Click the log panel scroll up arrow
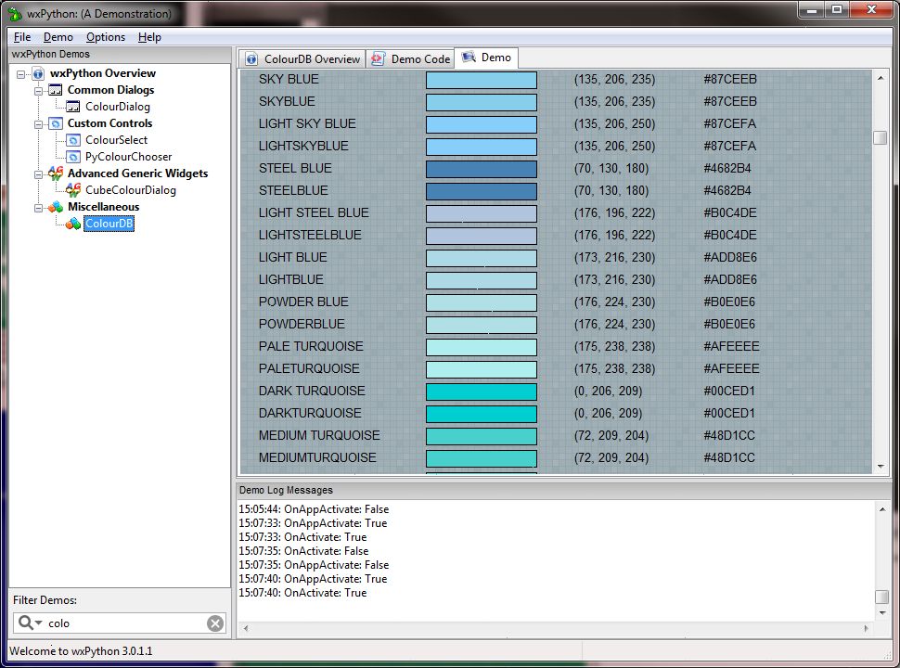Screen dimensions: 900x668 881,509
